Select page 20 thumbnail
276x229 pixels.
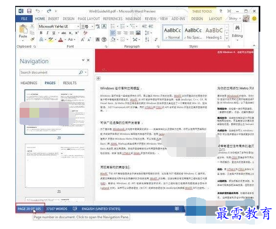click(x=54, y=112)
